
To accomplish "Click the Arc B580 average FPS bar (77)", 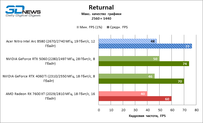I will pyautogui.click(x=145, y=46).
